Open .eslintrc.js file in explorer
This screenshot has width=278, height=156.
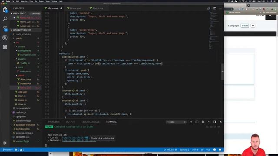[21, 112]
